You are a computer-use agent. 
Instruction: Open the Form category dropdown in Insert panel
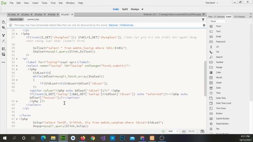[219, 21]
